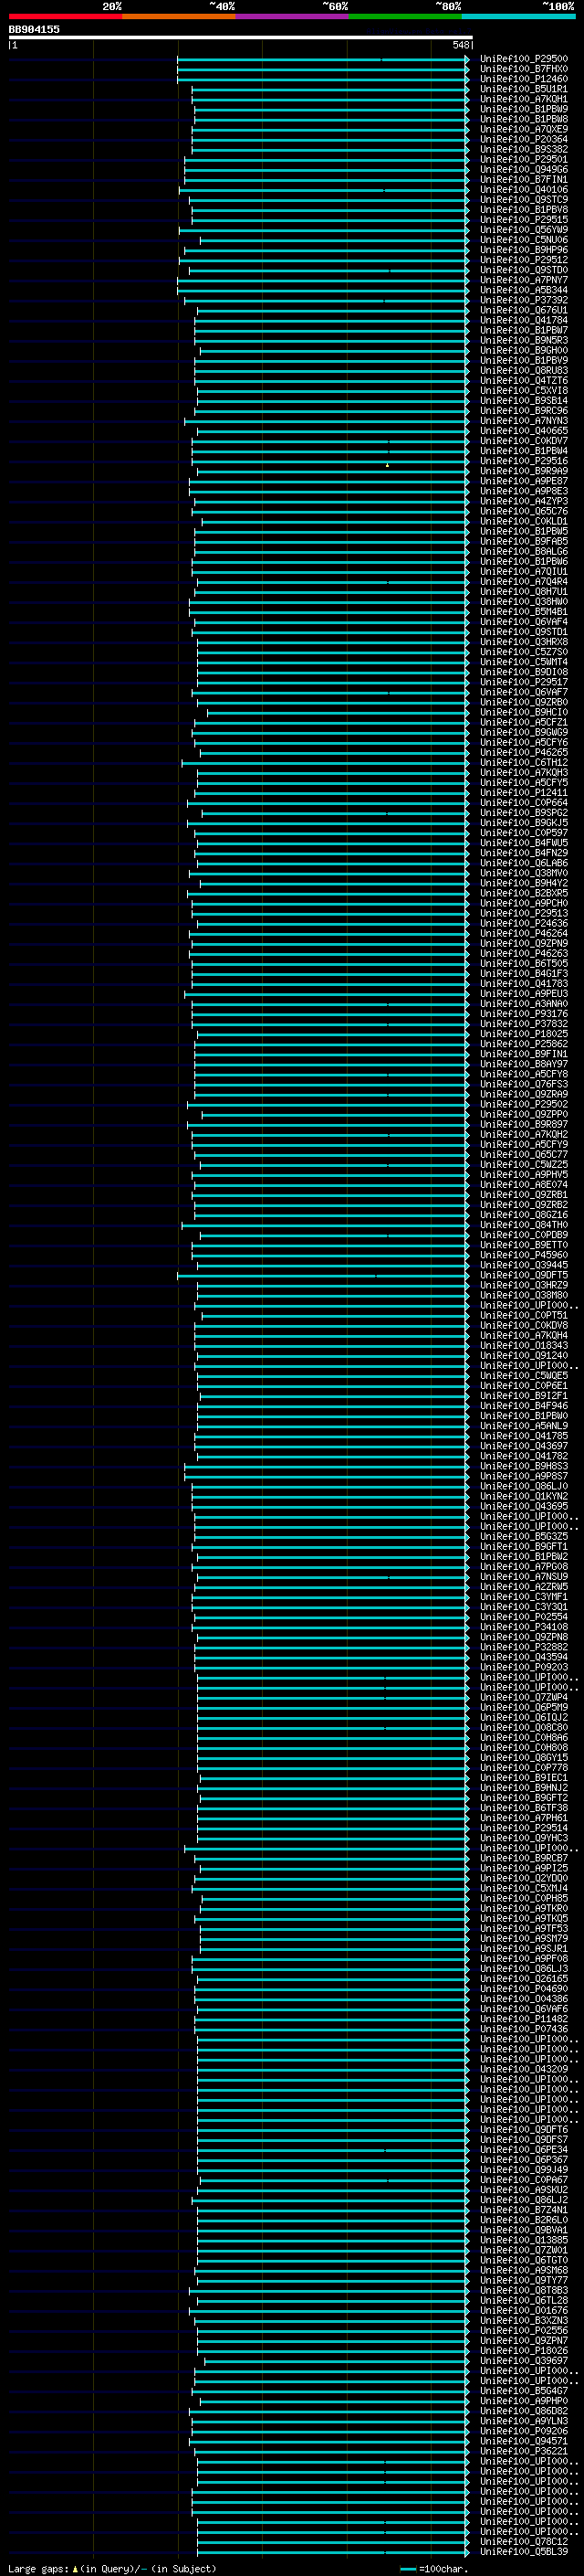Open hit UniRef100_P20364

tap(523, 139)
